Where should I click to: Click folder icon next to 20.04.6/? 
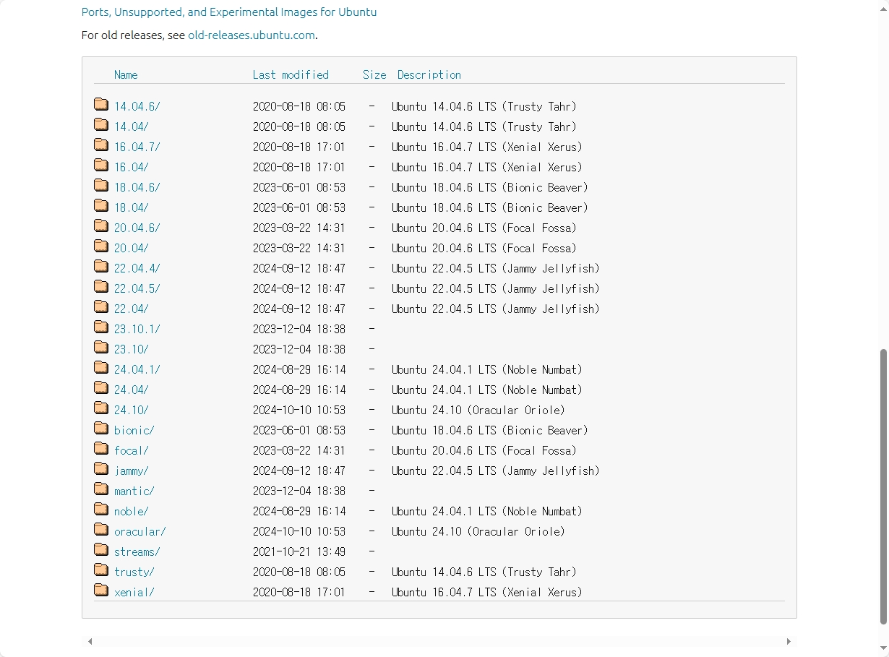101,226
